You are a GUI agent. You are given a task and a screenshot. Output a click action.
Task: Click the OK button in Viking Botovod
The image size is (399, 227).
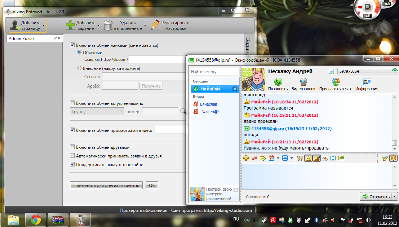[152, 185]
